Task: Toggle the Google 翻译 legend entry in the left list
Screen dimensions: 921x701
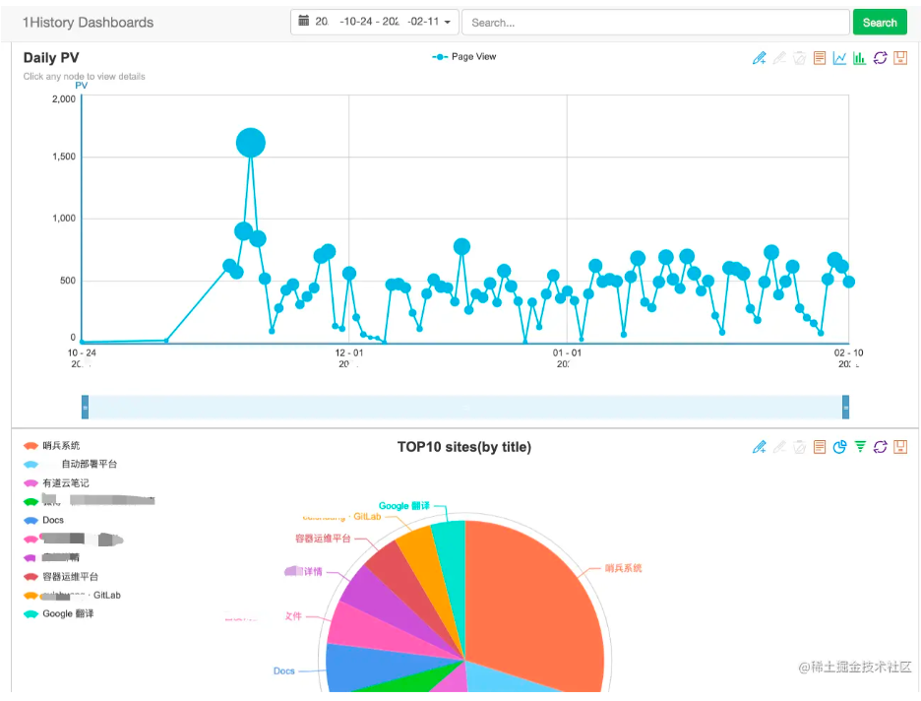Action: (x=59, y=614)
